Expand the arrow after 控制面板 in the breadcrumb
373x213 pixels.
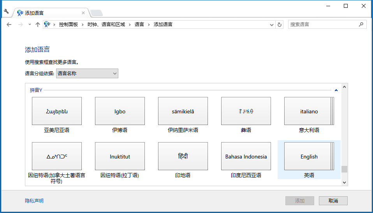[83, 25]
